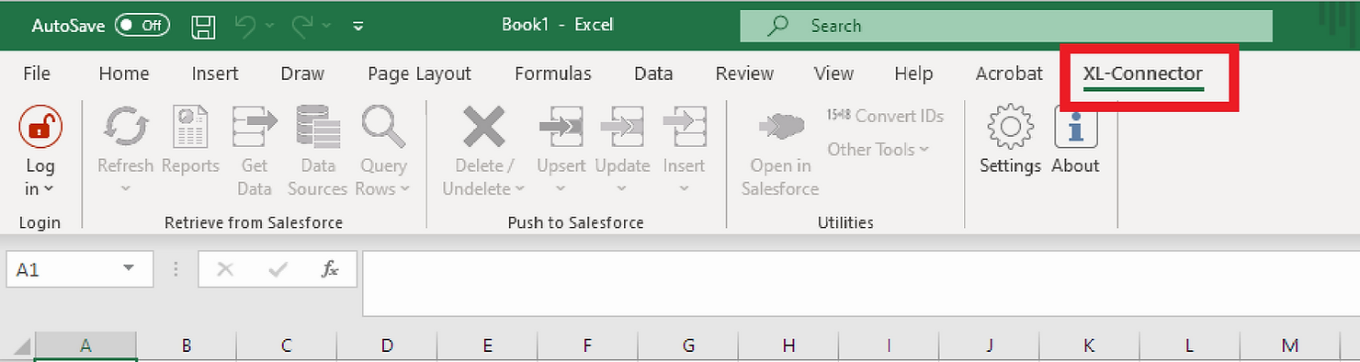This screenshot has height=362, width=1360.
Task: Click the Save floppy disk icon
Action: pyautogui.click(x=203, y=26)
